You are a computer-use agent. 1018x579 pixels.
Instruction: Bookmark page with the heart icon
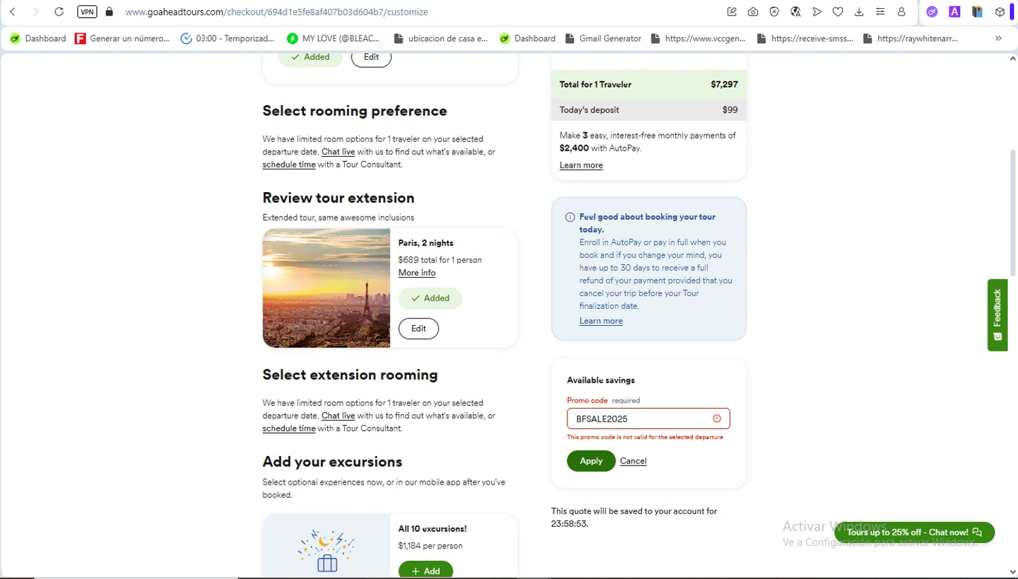point(838,12)
